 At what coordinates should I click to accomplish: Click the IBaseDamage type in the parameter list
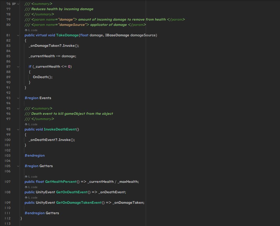click(117, 35)
